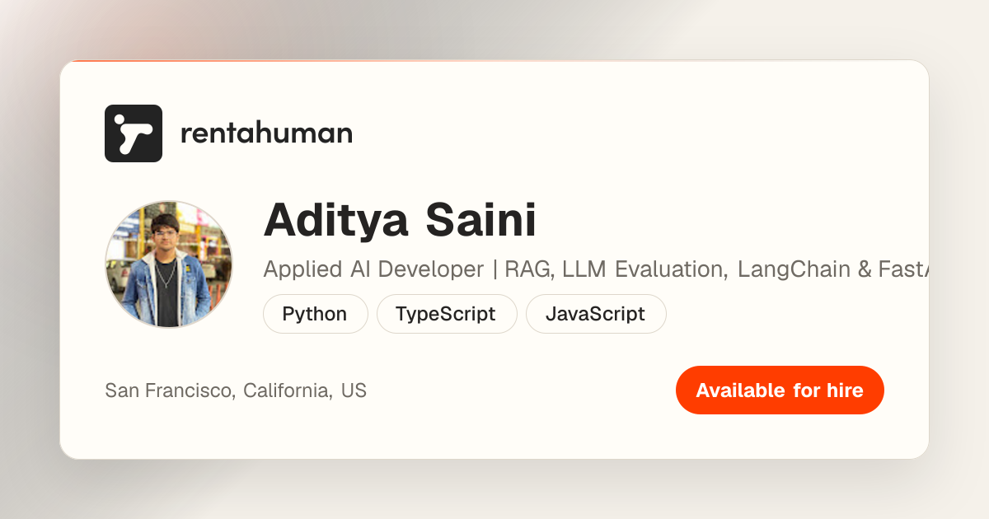Image resolution: width=989 pixels, height=519 pixels.
Task: Open Aditya Saini's profile photo
Action: click(x=169, y=264)
